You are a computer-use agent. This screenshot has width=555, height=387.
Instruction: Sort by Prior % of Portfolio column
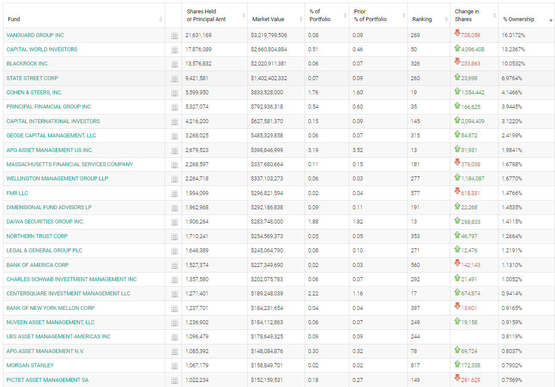[x=379, y=15]
